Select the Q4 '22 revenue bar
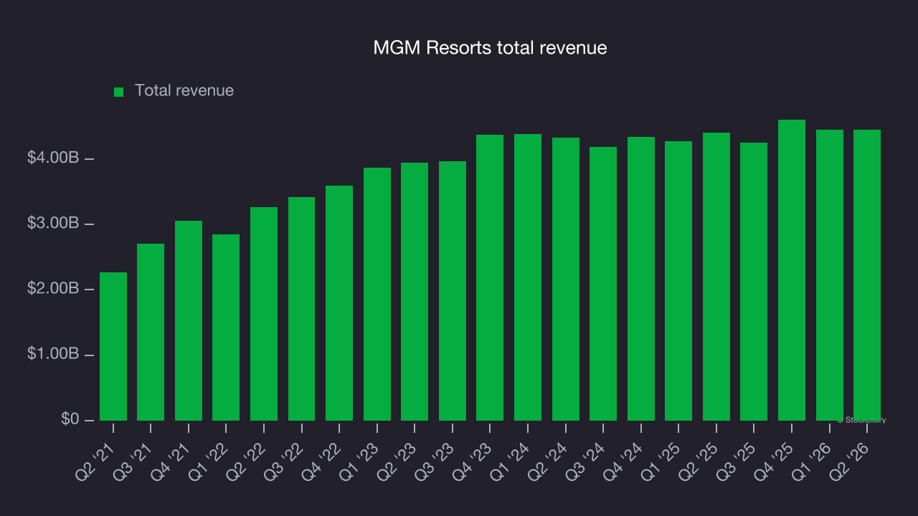Image resolution: width=918 pixels, height=516 pixels. (x=339, y=303)
